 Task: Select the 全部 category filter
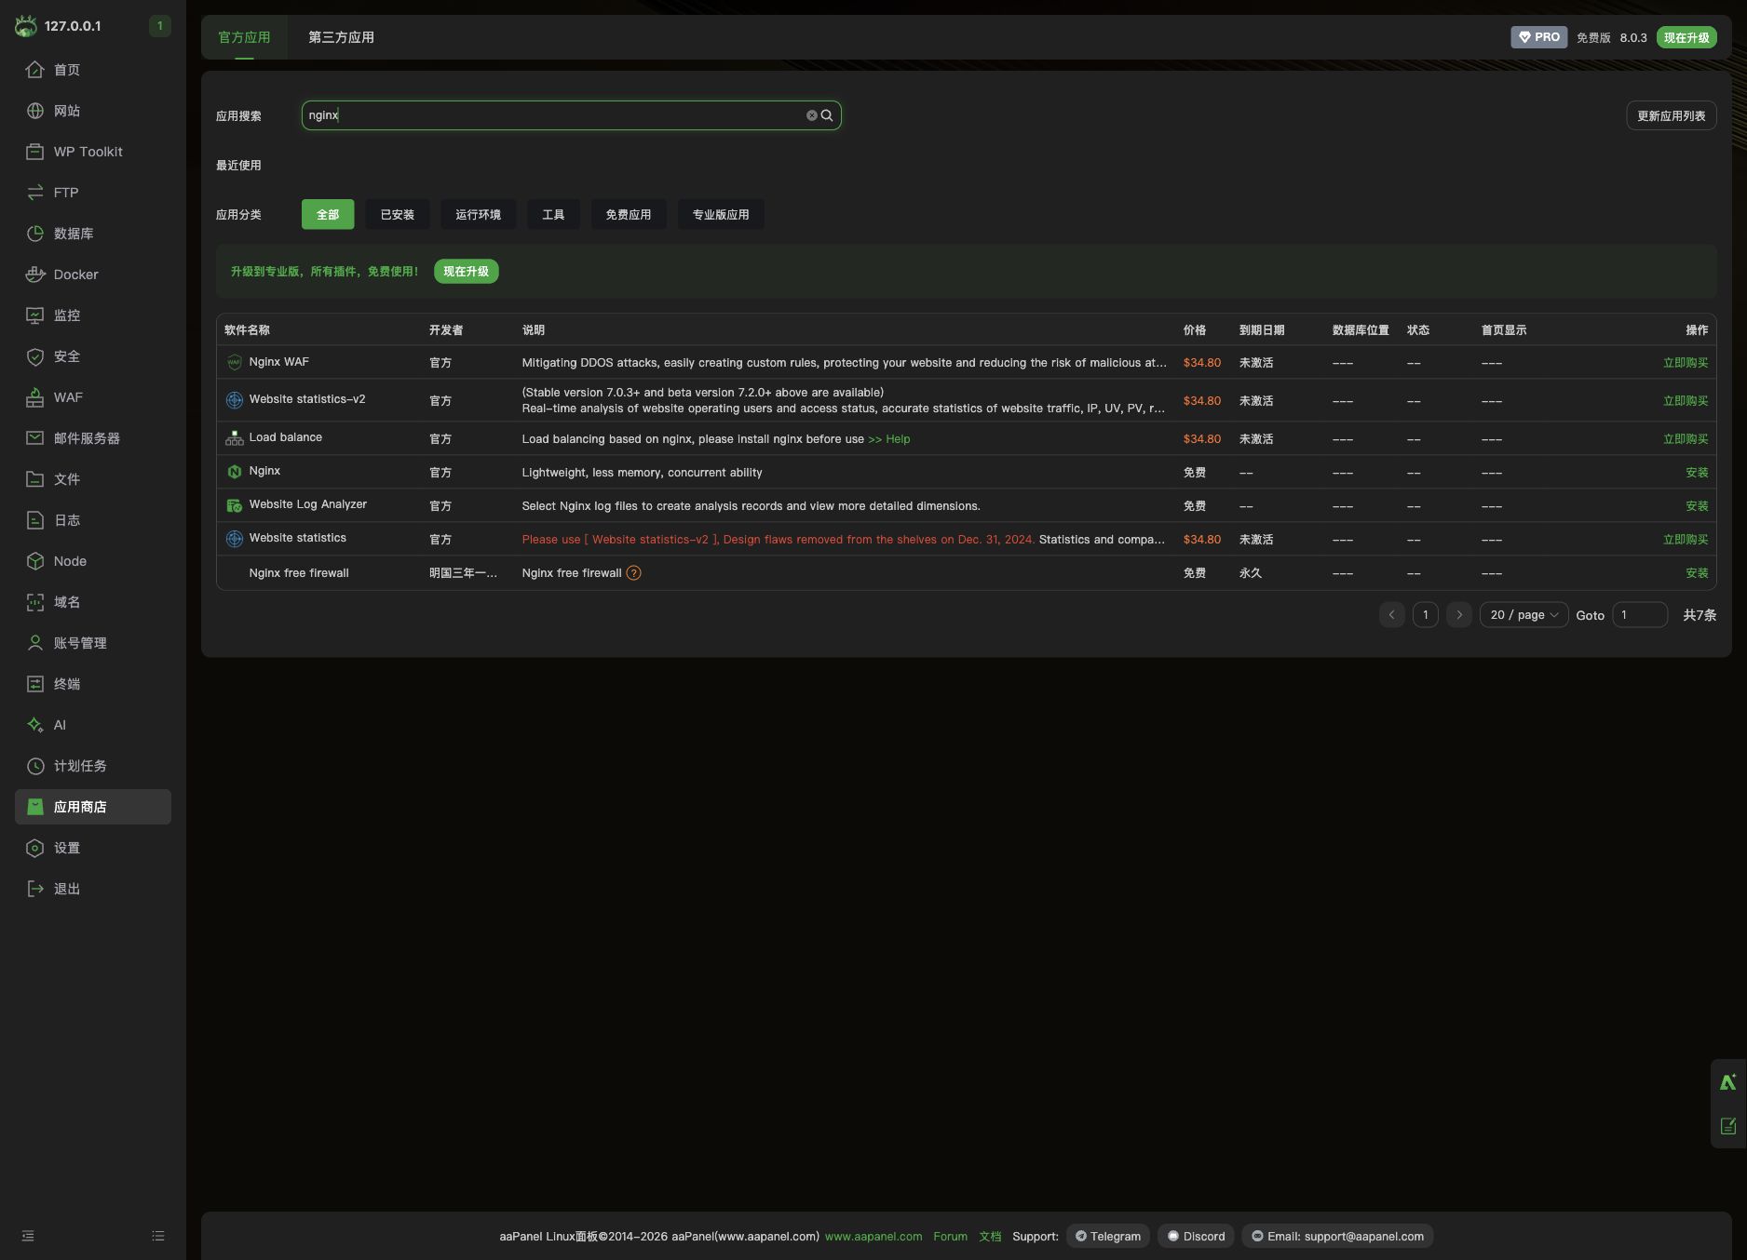328,214
